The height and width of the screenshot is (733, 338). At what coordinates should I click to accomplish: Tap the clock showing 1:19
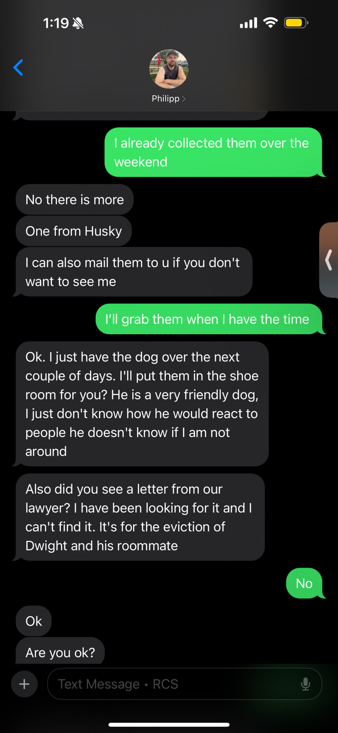pyautogui.click(x=56, y=23)
